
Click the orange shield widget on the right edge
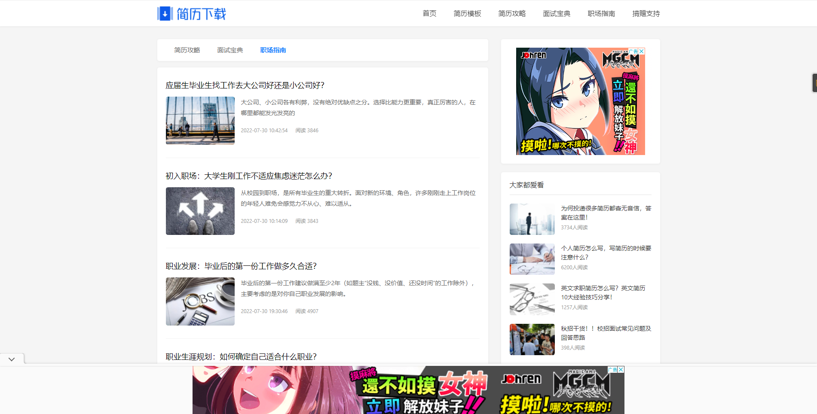coord(814,83)
